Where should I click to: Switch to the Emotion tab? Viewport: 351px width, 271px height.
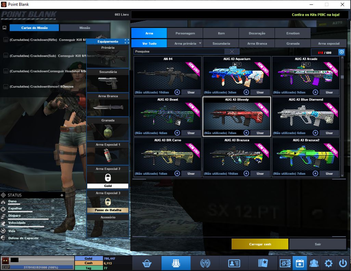[x=293, y=33]
